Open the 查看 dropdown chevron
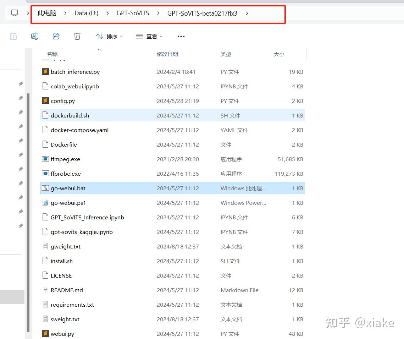The image size is (404, 339). pyautogui.click(x=161, y=36)
